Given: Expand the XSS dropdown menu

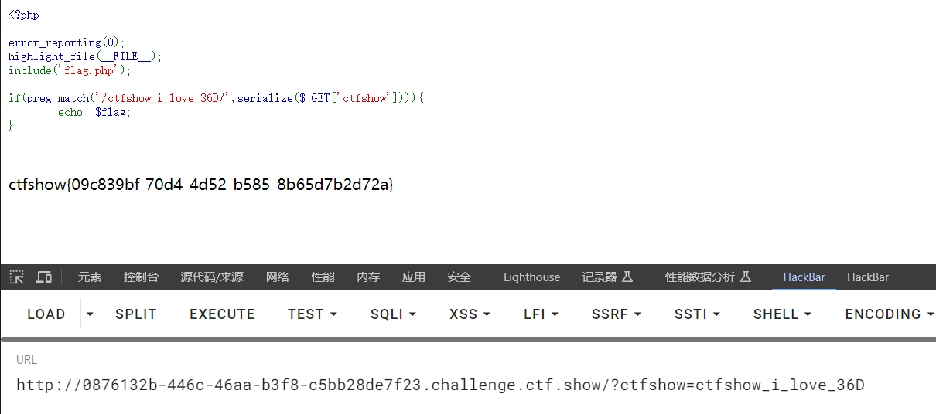Looking at the screenshot, I should (470, 314).
